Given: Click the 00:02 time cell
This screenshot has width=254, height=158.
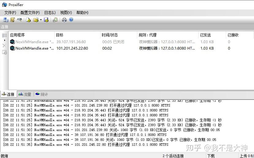Looking at the screenshot, I should (107, 48).
